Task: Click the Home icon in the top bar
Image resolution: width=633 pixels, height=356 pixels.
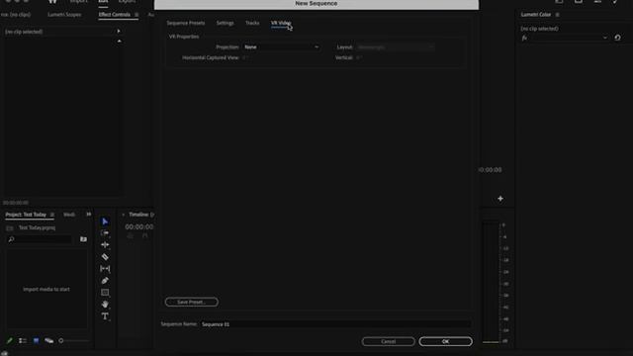Action: click(52, 2)
